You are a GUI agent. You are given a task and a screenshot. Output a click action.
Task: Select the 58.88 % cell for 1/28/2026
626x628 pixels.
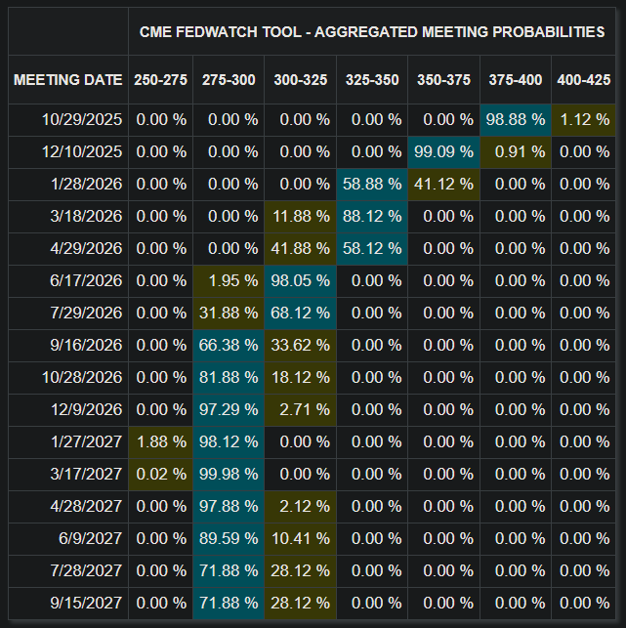pos(372,185)
